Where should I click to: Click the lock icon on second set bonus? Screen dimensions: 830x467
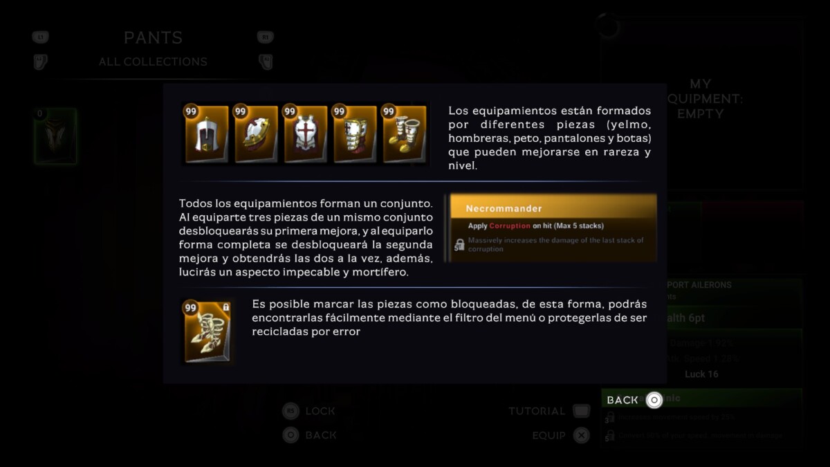pos(459,245)
